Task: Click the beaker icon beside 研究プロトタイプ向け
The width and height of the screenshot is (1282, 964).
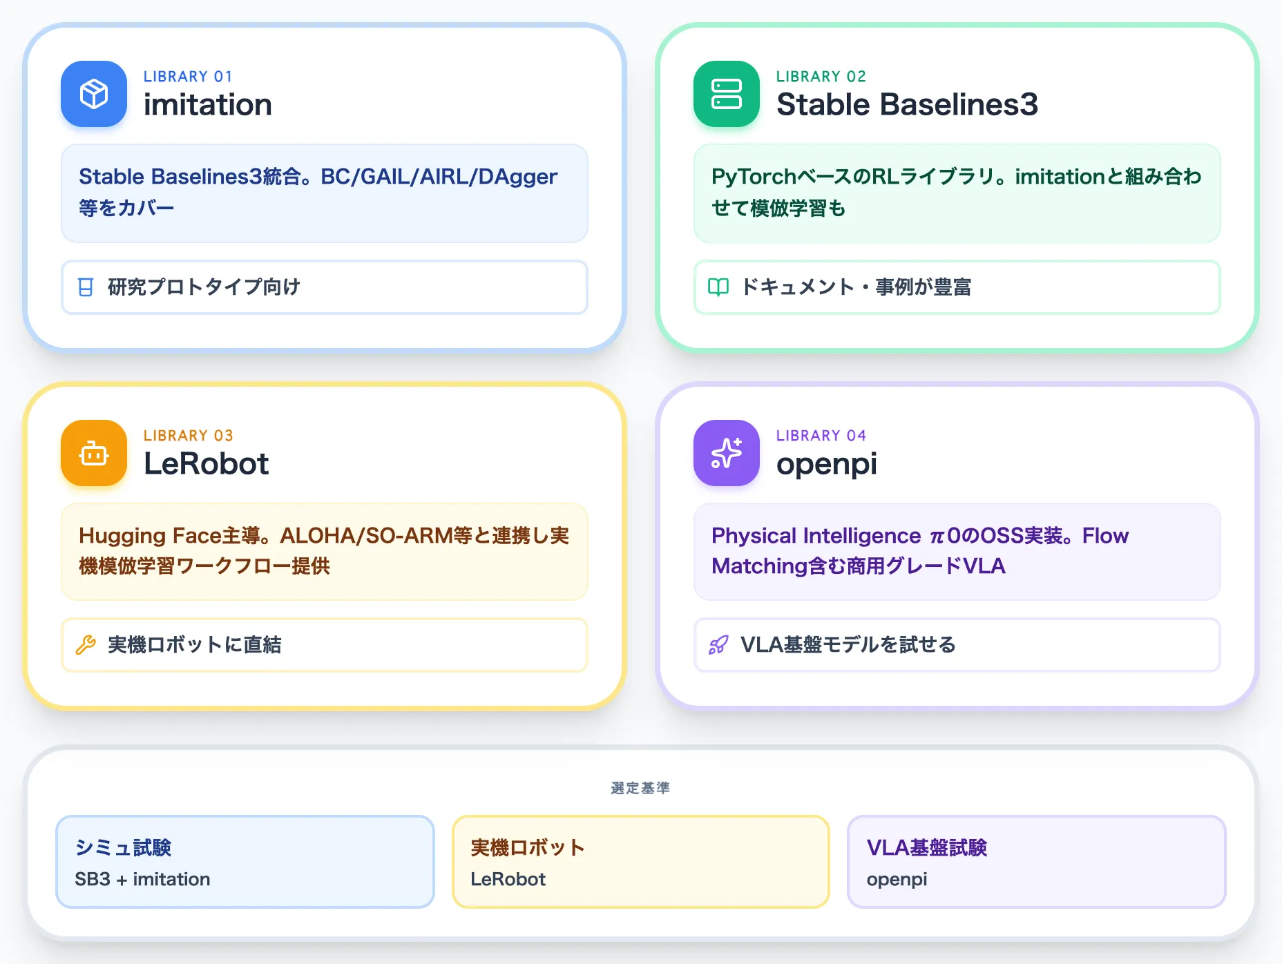Action: [x=86, y=287]
